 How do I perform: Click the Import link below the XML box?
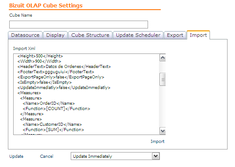[157, 142]
